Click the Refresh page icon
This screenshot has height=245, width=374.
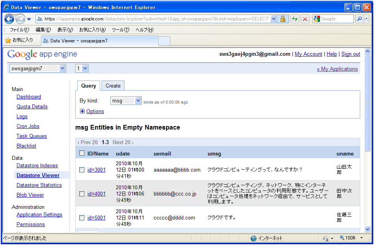click(295, 19)
